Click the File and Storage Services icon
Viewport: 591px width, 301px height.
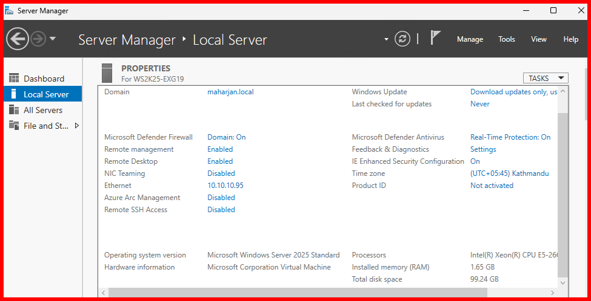pos(14,126)
